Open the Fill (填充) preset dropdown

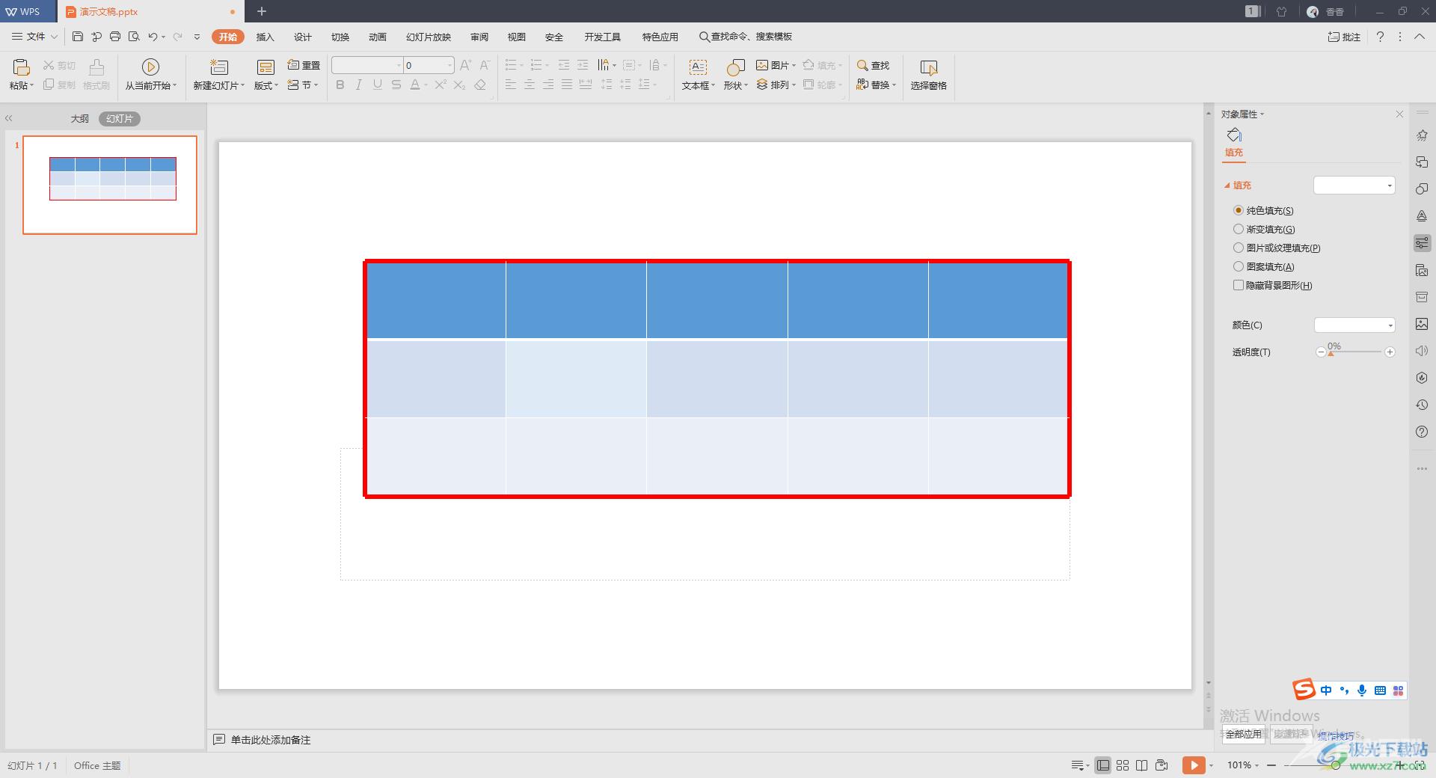(1354, 185)
